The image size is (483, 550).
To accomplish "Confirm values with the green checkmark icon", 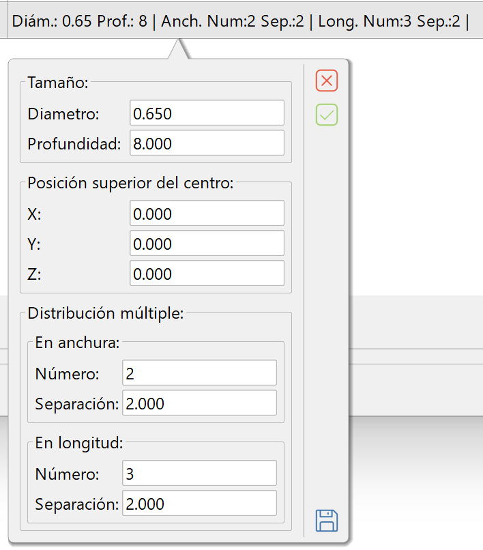I will click(x=327, y=115).
